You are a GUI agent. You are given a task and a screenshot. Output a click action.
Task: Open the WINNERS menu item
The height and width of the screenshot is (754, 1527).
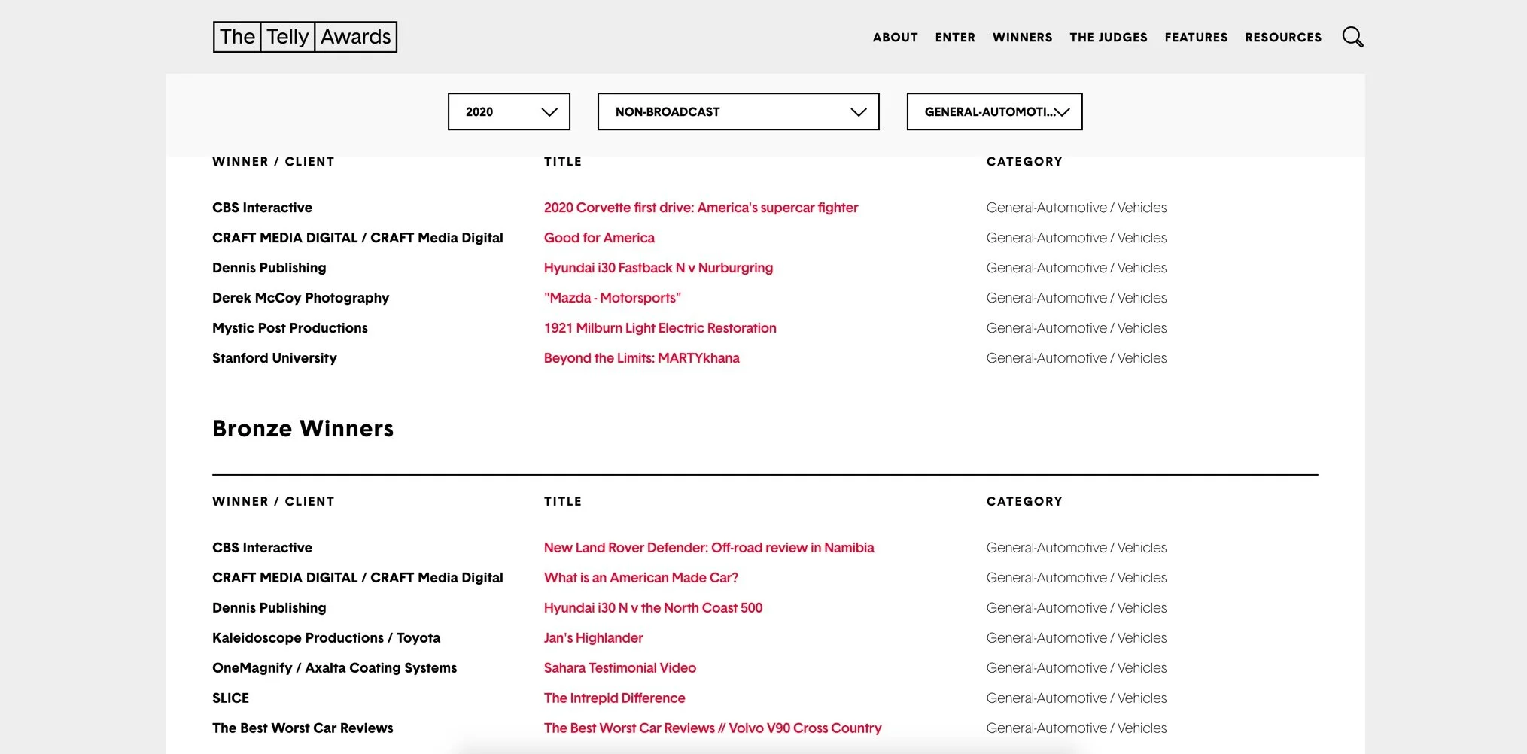pos(1022,37)
